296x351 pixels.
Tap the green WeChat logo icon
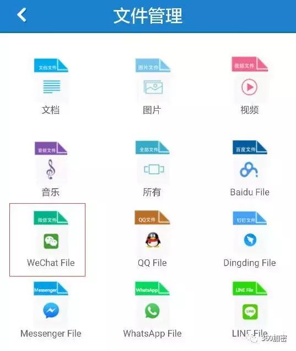51,241
